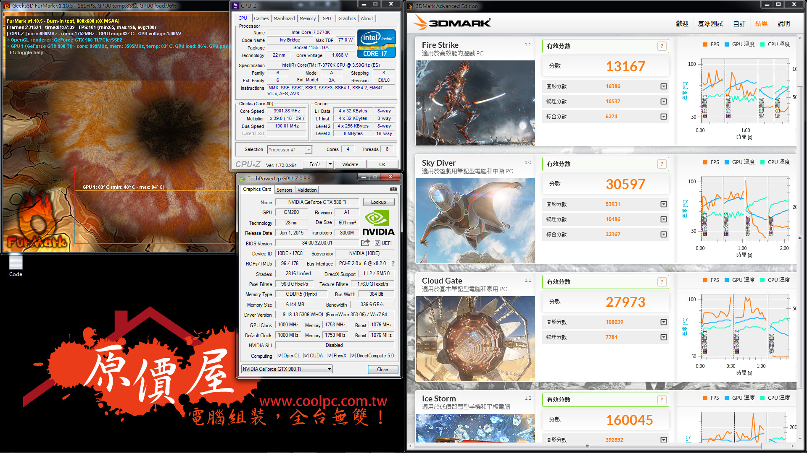Expand Cloud Gate 圖形分數 108039 details
The image size is (807, 453).
coord(663,322)
